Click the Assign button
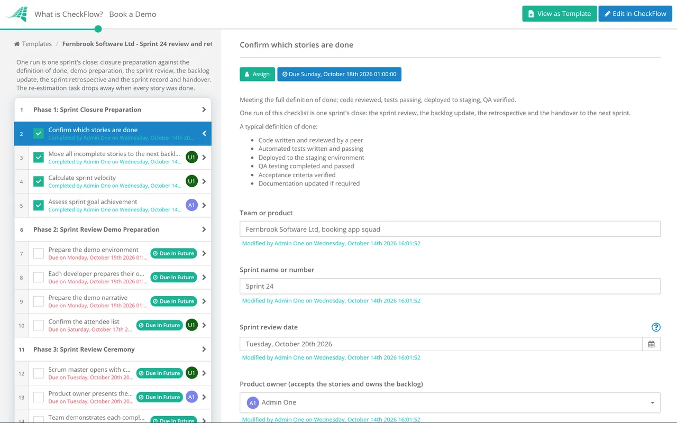Screen dimensions: 677x423 coord(257,74)
